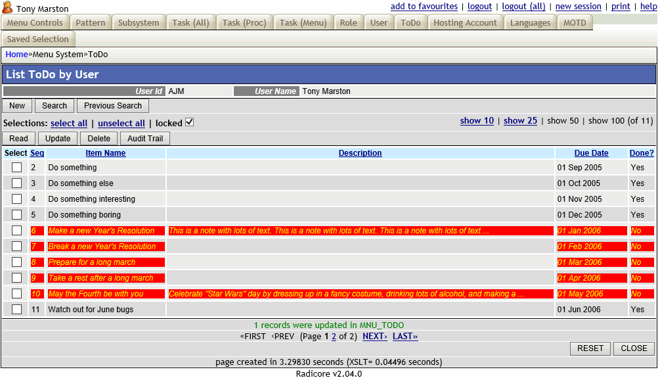Click the Delete button

[99, 139]
